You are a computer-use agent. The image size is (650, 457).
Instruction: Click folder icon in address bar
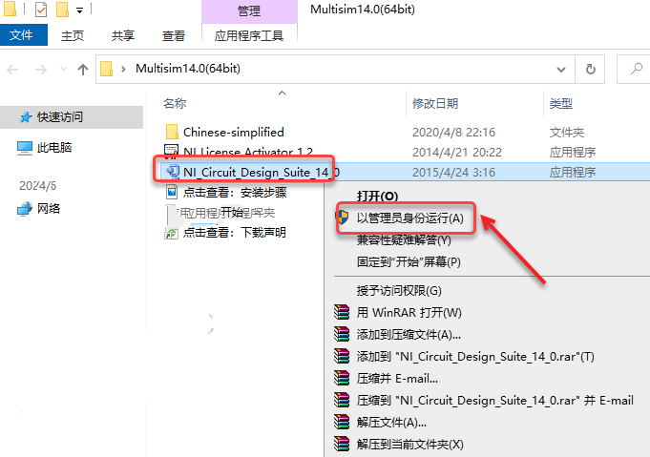click(x=106, y=69)
